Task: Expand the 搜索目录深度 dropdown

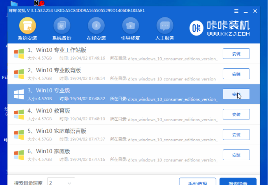Action: tap(61, 183)
